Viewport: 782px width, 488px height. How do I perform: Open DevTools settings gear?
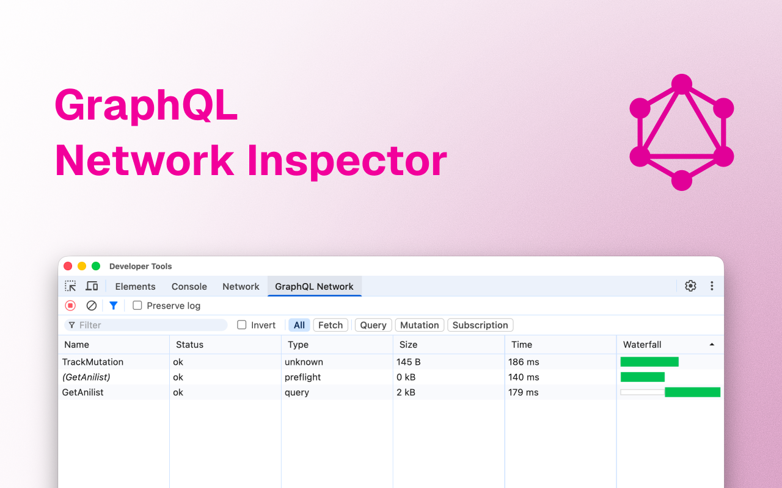click(690, 286)
